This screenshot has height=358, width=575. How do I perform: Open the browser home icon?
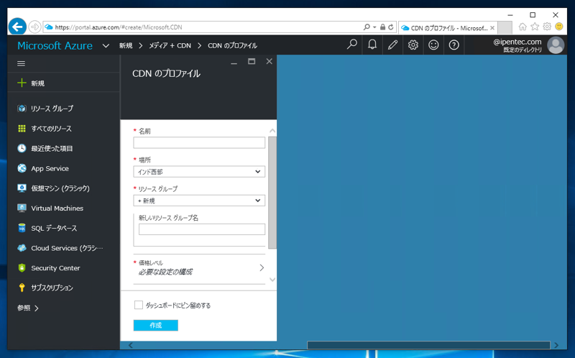[x=523, y=27]
